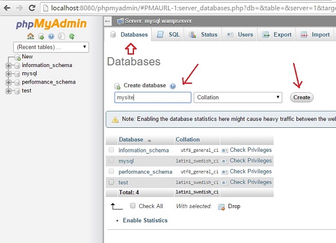Click the Log out icon in sidebar
336x243 pixels.
click(x=41, y=37)
